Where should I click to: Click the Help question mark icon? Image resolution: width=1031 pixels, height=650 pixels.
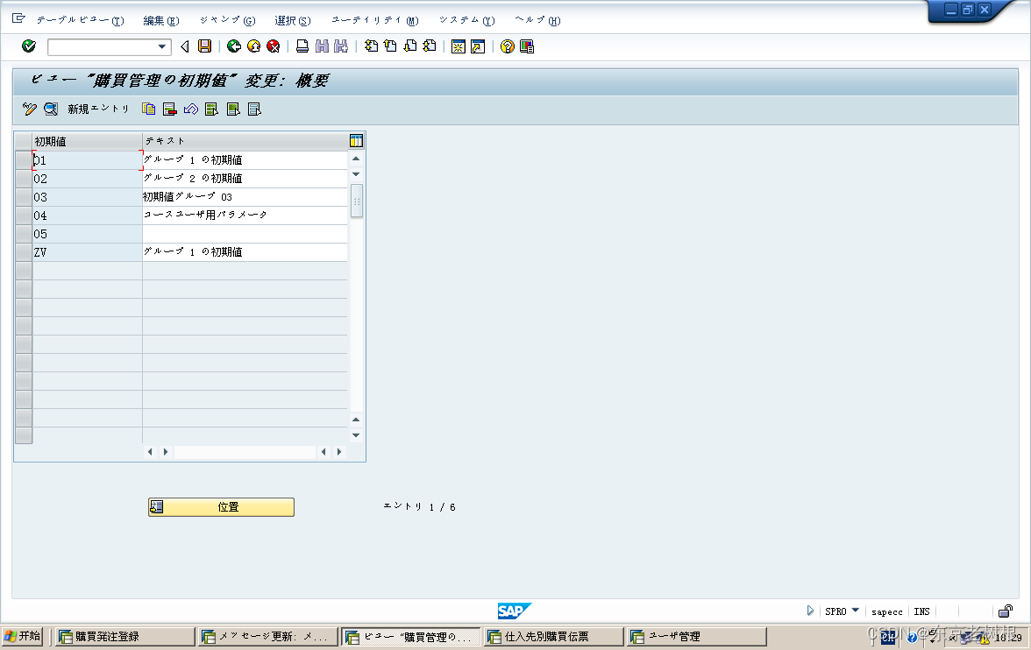point(508,46)
